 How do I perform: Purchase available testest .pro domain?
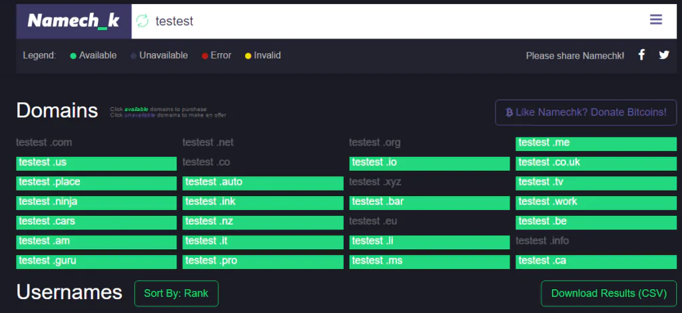[262, 262]
